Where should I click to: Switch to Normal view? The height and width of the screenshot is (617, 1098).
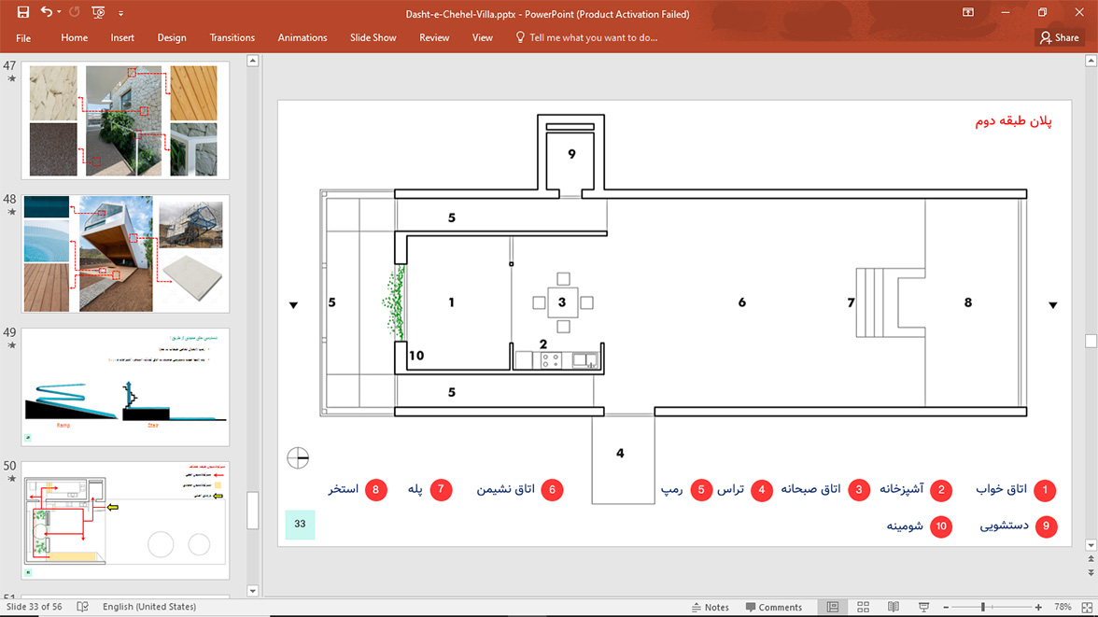[x=833, y=607]
